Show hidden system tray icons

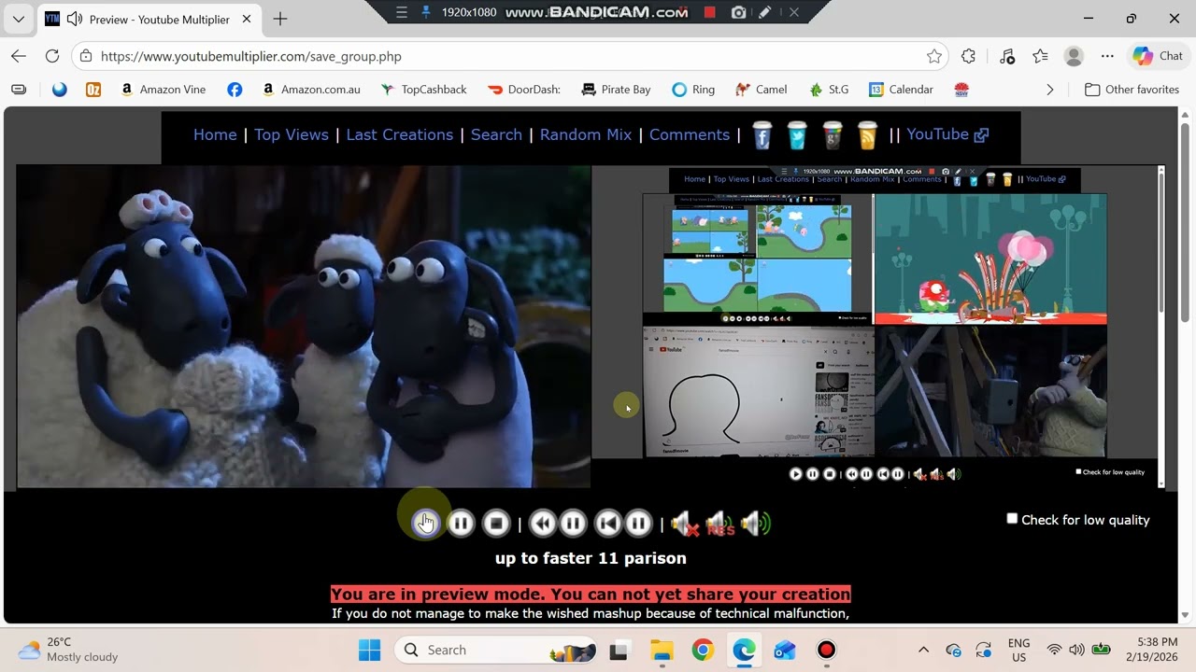[923, 650]
